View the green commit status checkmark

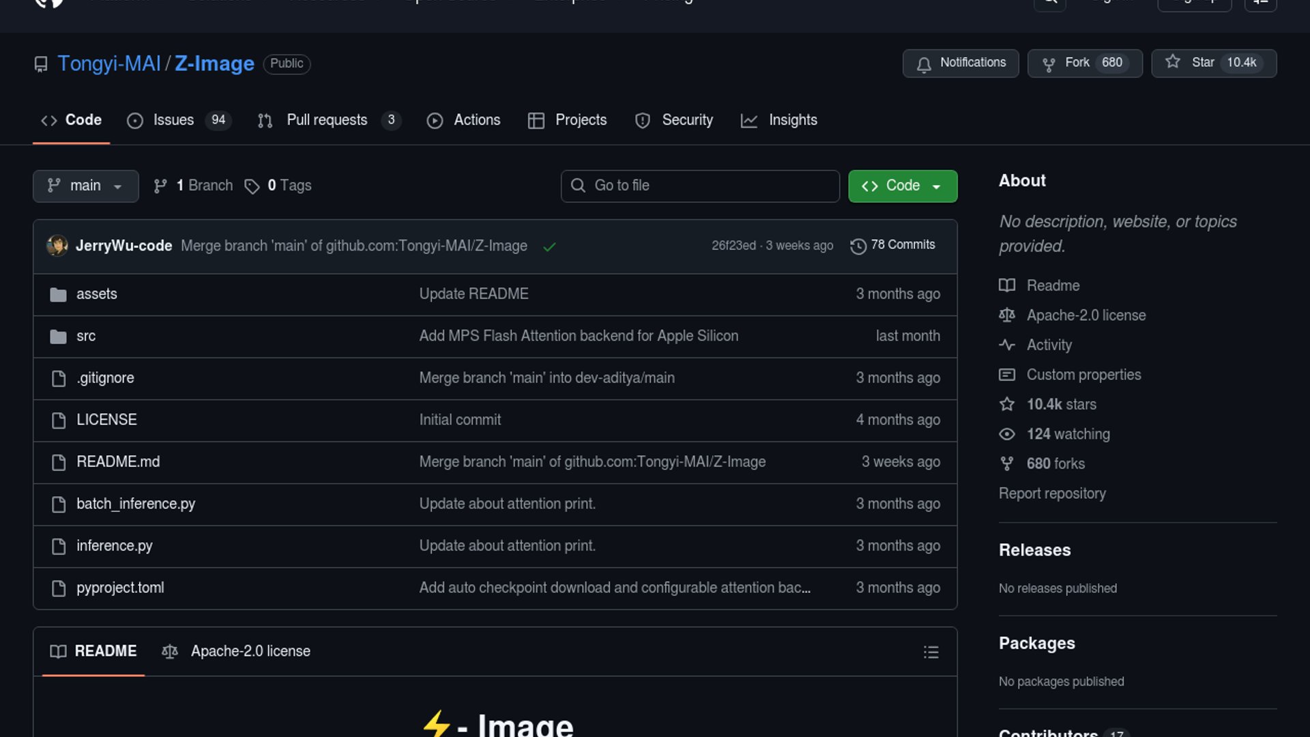coord(549,246)
